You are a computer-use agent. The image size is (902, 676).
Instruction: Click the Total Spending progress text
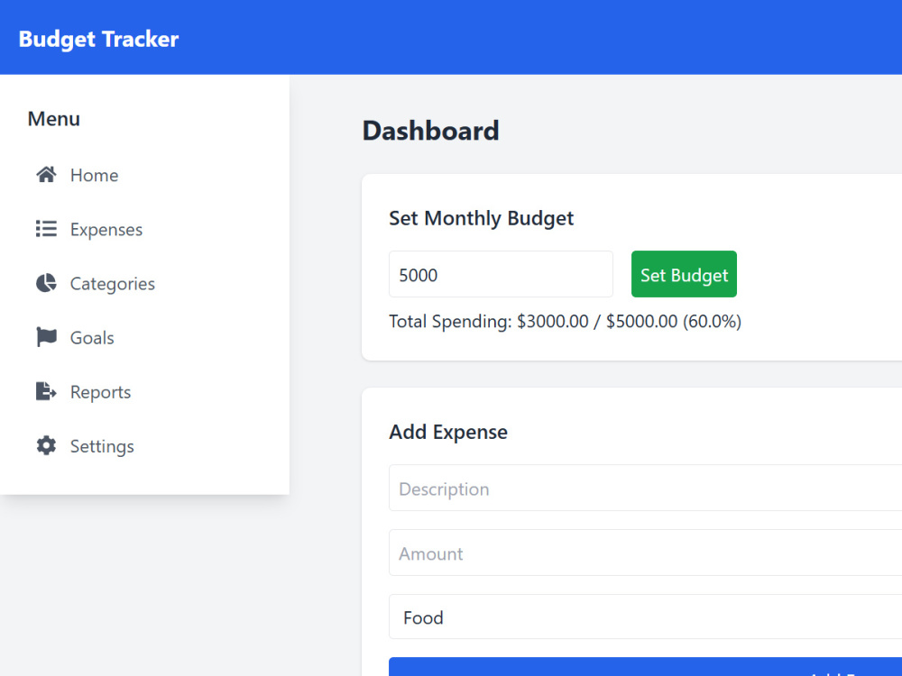[565, 321]
